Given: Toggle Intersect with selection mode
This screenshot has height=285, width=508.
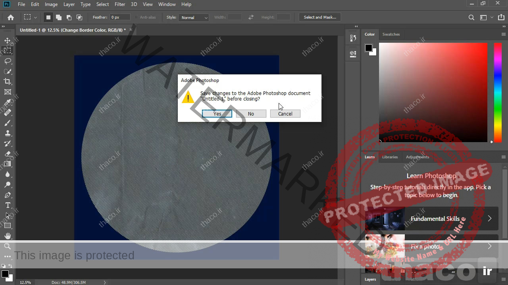Looking at the screenshot, I should pyautogui.click(x=79, y=17).
